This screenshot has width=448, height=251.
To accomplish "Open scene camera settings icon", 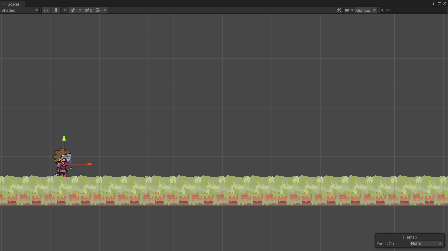I will [349, 10].
